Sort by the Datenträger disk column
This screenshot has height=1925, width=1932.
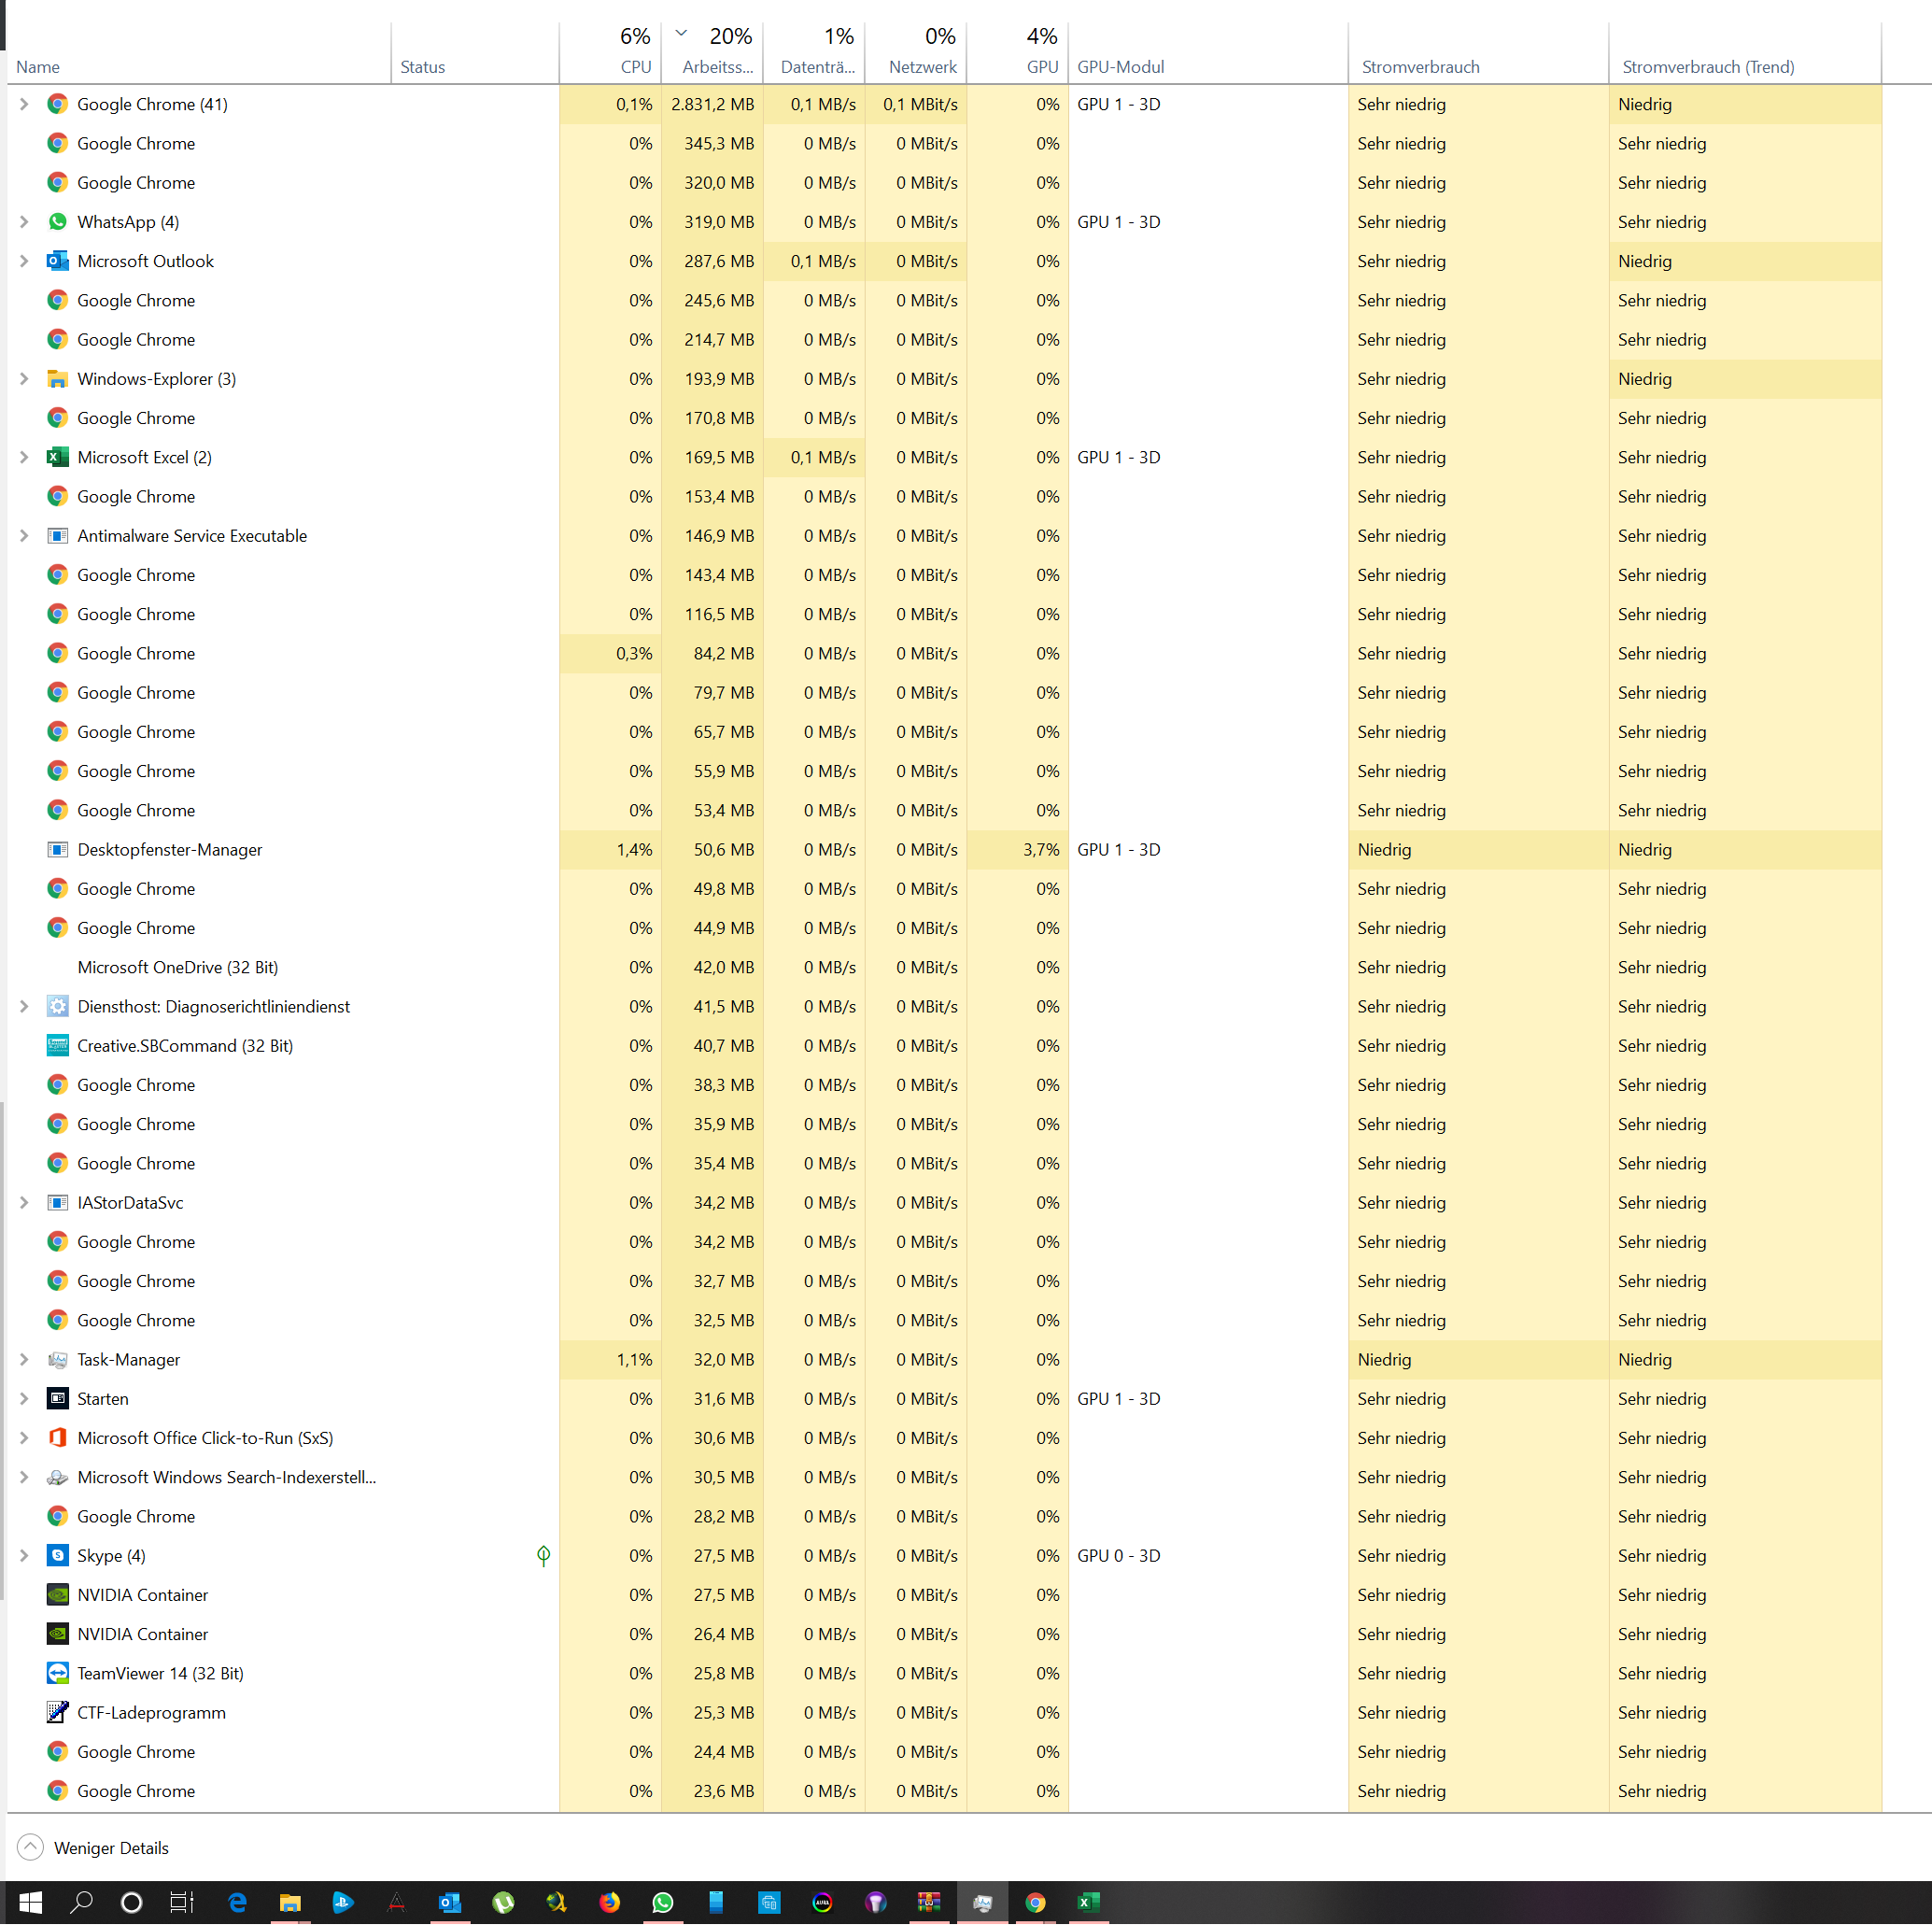coord(814,52)
